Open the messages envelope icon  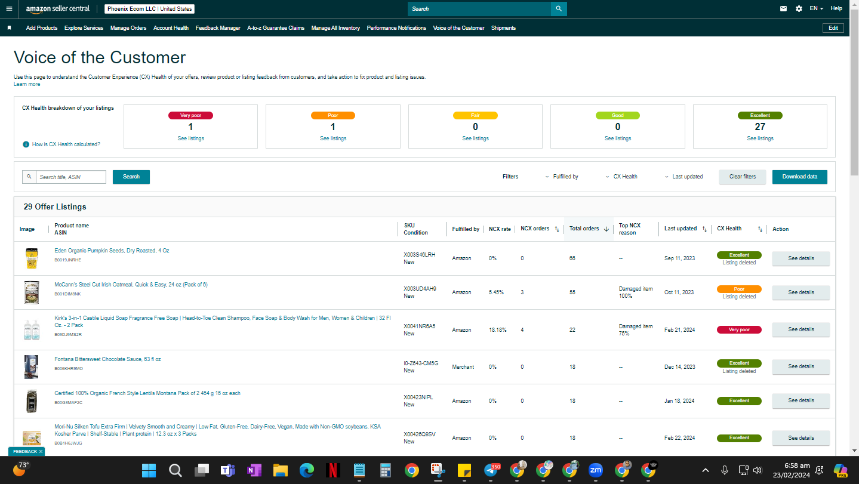click(783, 9)
